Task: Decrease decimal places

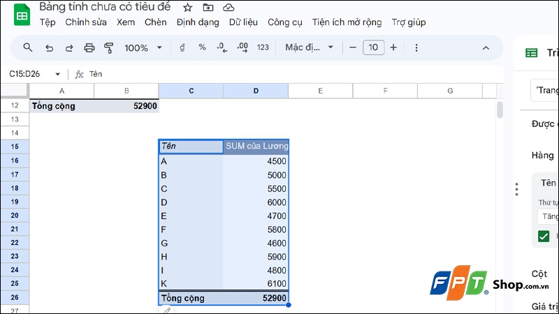Action: (x=222, y=47)
